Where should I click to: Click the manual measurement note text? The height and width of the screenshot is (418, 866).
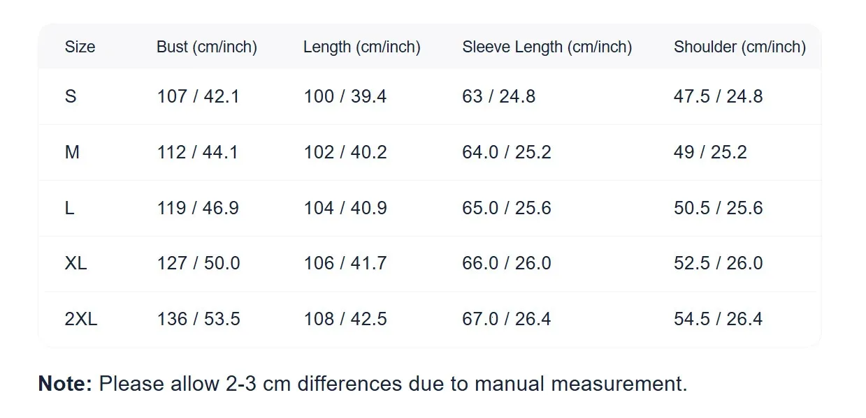393,384
